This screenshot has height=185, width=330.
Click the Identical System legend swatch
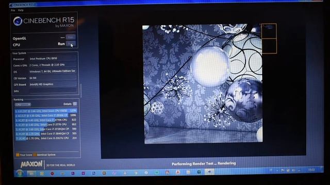[x=35, y=155]
